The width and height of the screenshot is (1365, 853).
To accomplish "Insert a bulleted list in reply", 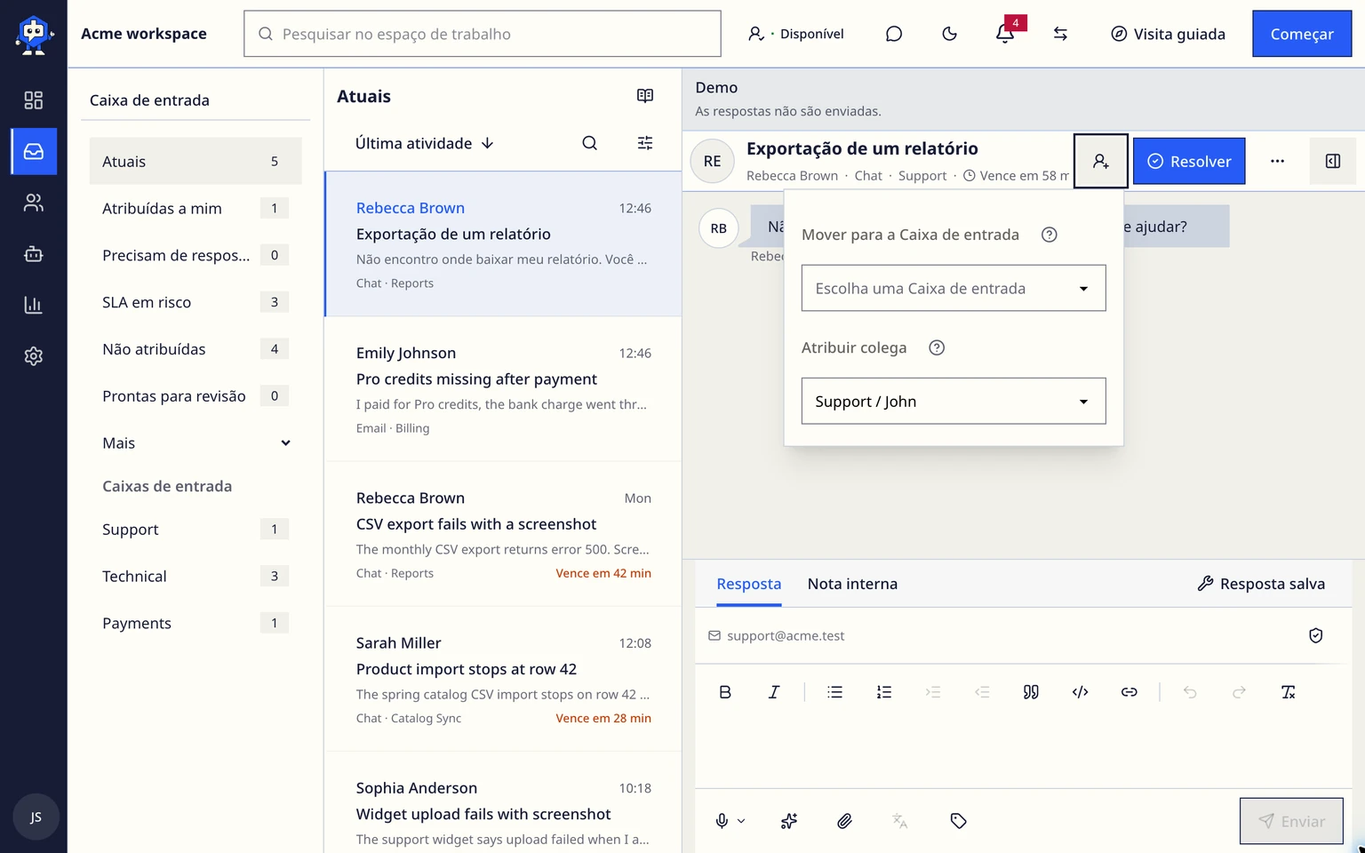I will click(x=834, y=692).
